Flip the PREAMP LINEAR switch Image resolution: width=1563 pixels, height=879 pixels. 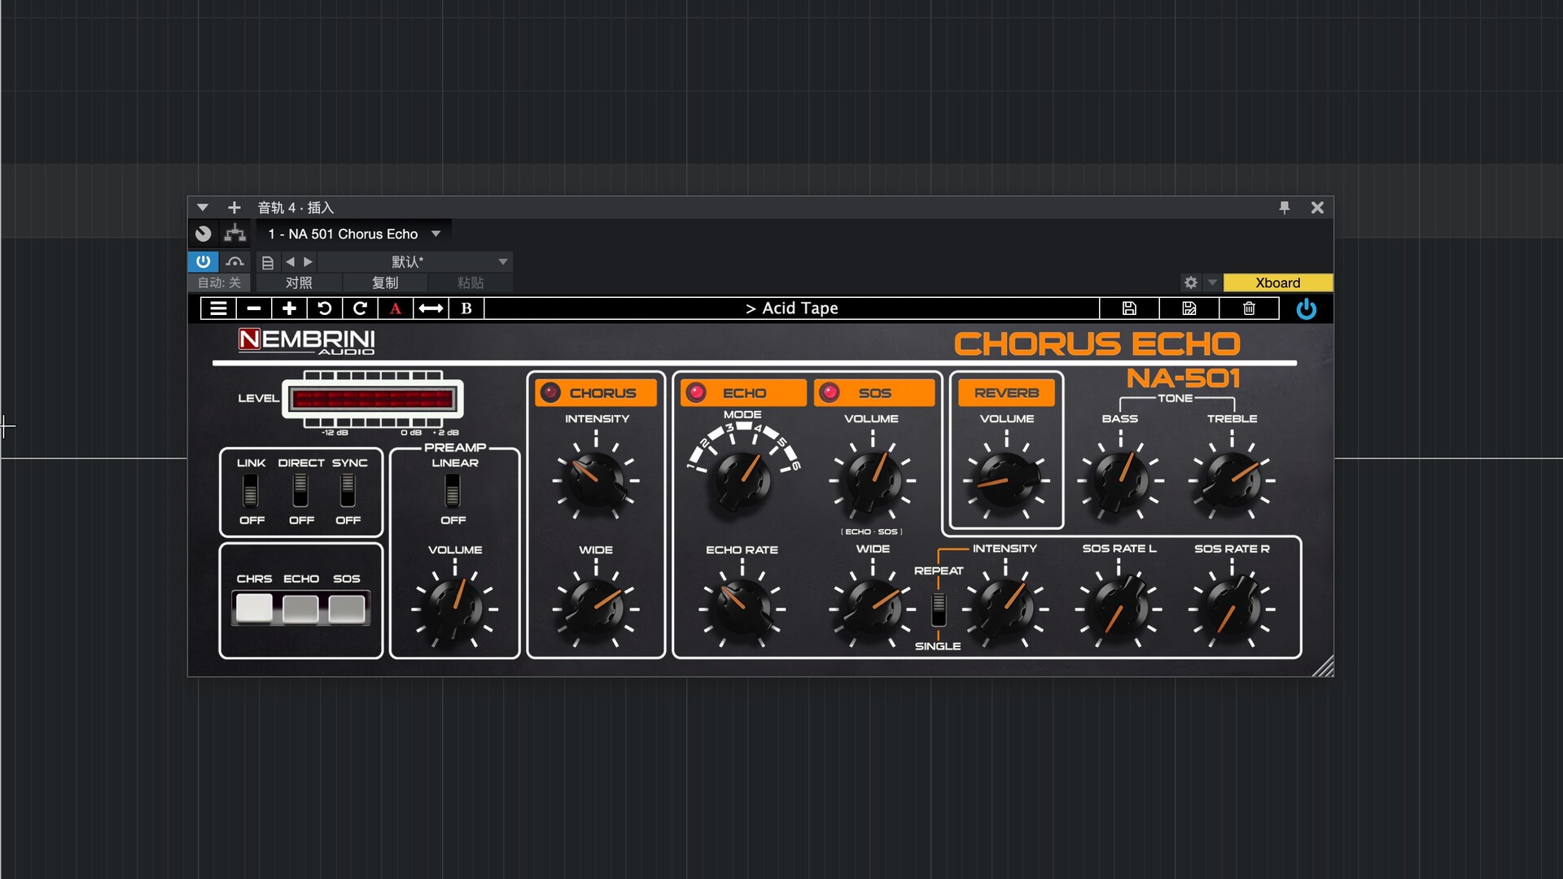coord(453,491)
